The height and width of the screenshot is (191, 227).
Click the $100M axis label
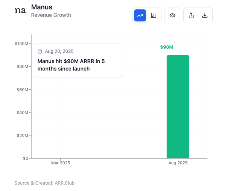pyautogui.click(x=21, y=44)
